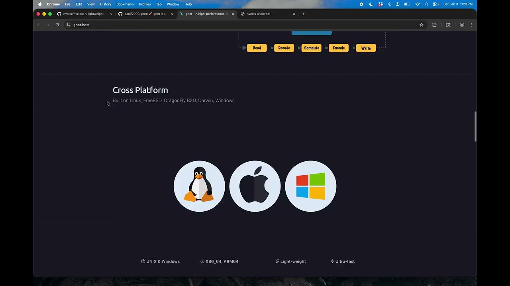Select the active gnet tab
Viewport: 510px width, 286px height.
[207, 14]
